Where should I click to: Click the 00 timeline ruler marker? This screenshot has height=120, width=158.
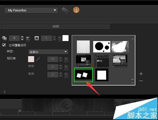pyautogui.click(x=20, y=111)
